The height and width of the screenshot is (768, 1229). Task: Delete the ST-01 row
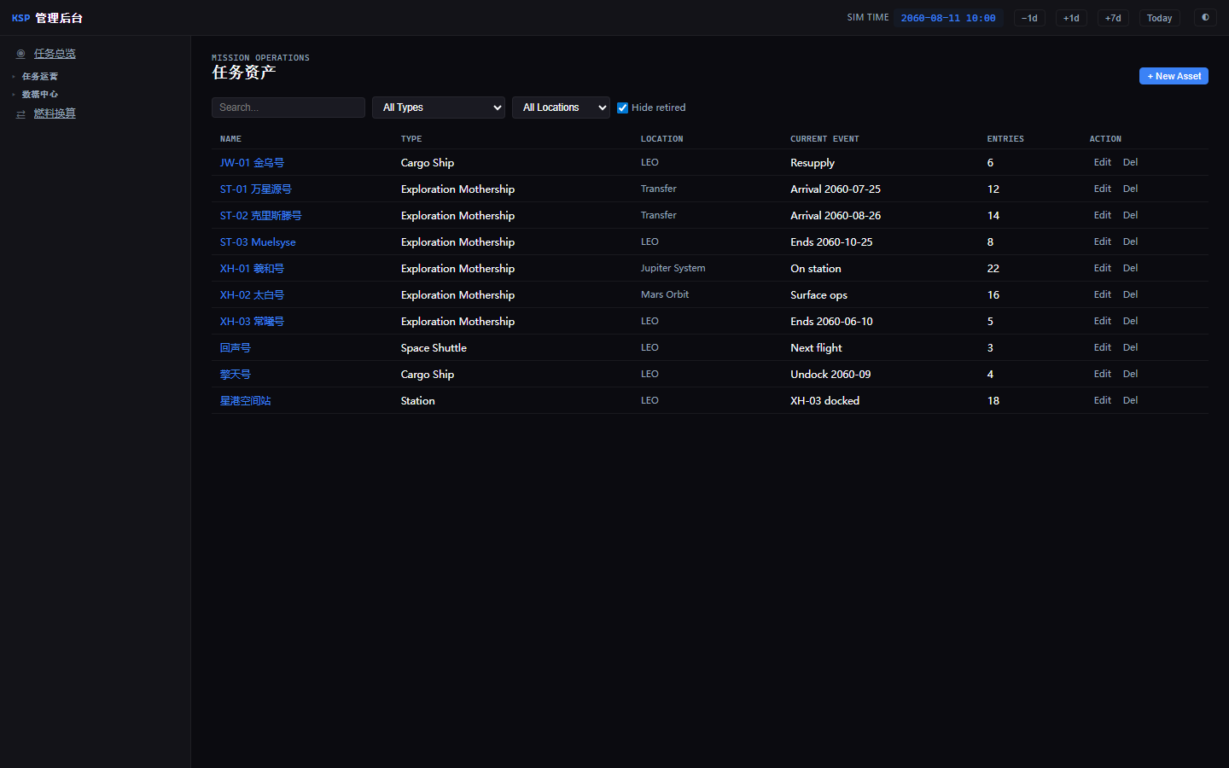click(1130, 189)
